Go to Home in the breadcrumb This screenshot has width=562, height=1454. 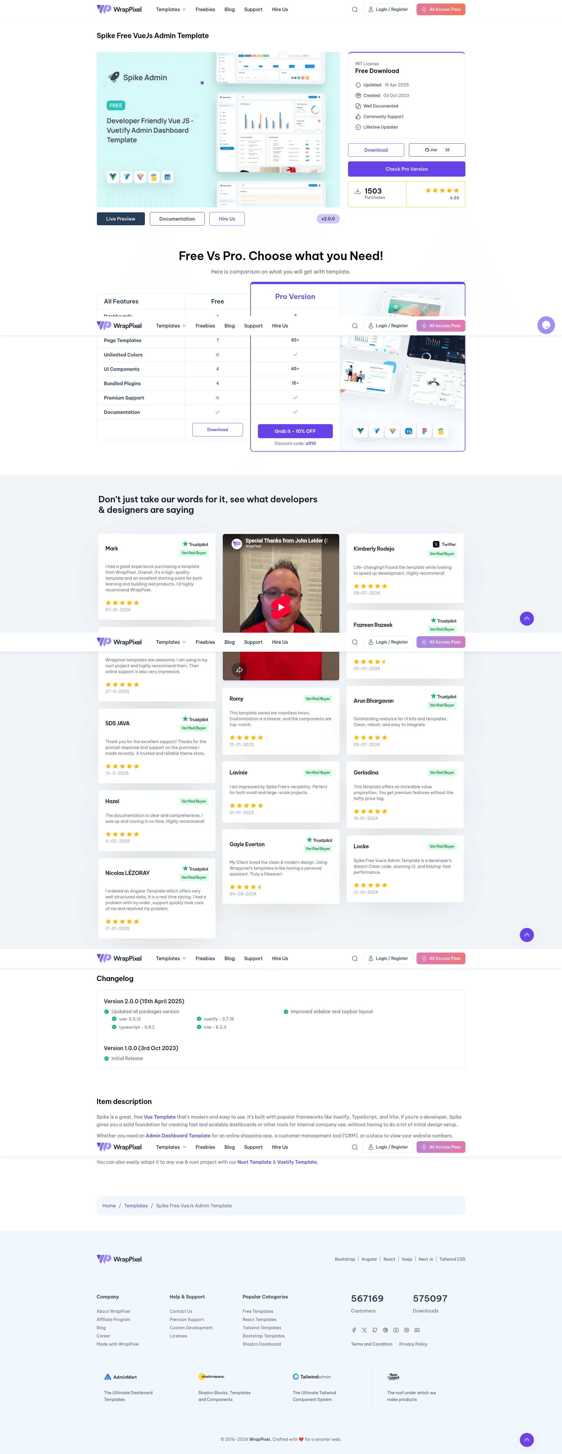click(109, 1206)
